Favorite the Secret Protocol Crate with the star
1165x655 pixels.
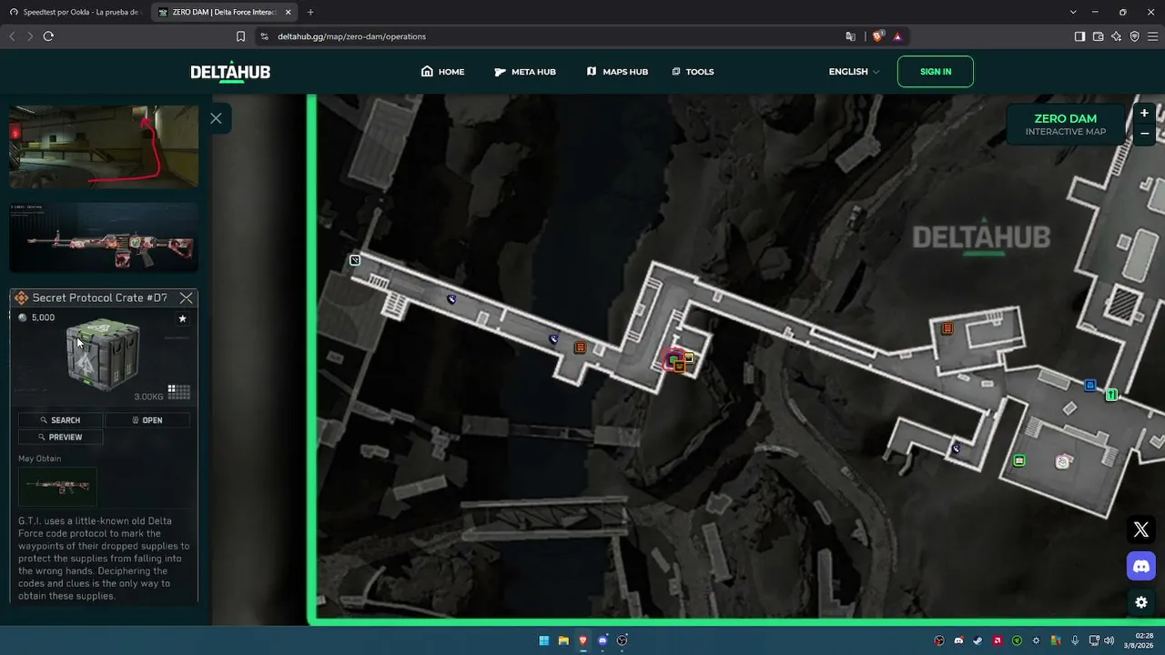182,318
